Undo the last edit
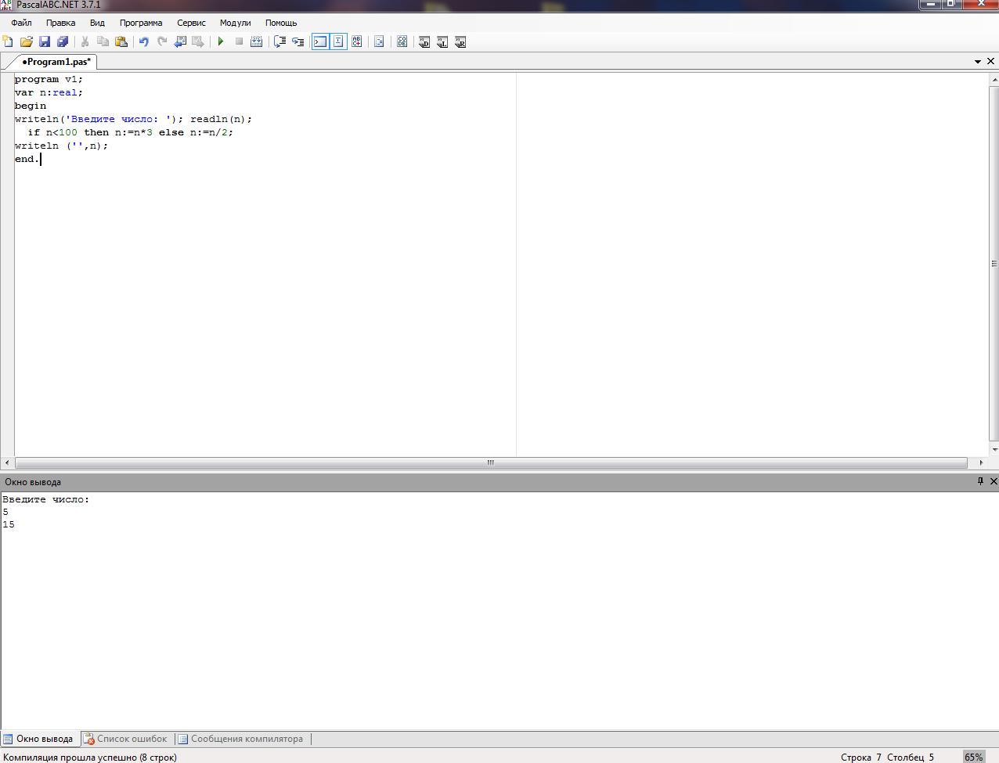 (x=143, y=41)
